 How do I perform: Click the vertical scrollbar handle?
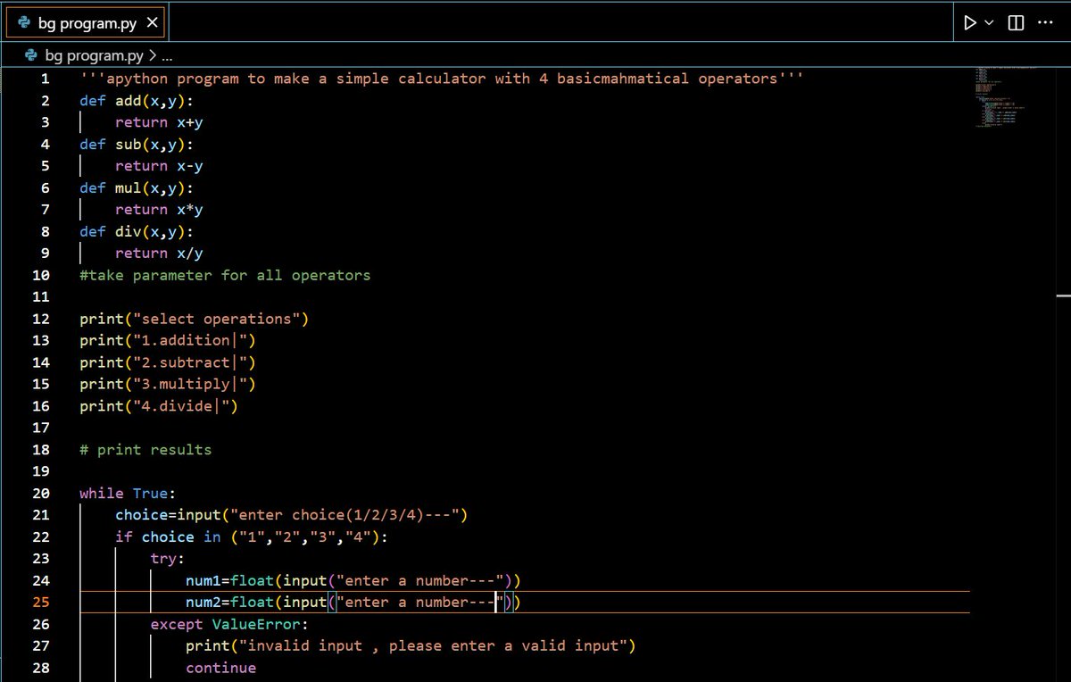pyautogui.click(x=1065, y=295)
